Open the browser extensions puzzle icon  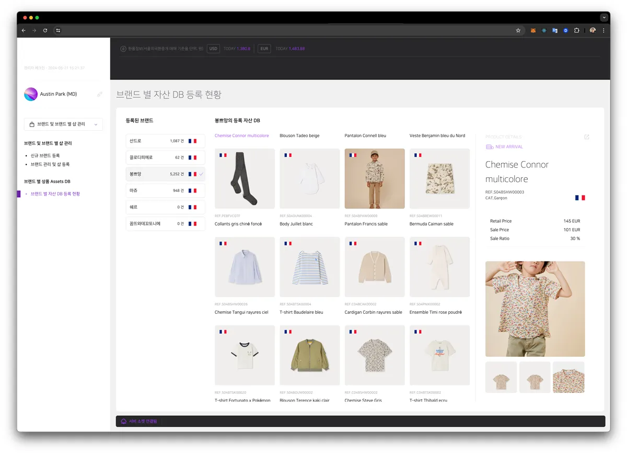coord(577,30)
